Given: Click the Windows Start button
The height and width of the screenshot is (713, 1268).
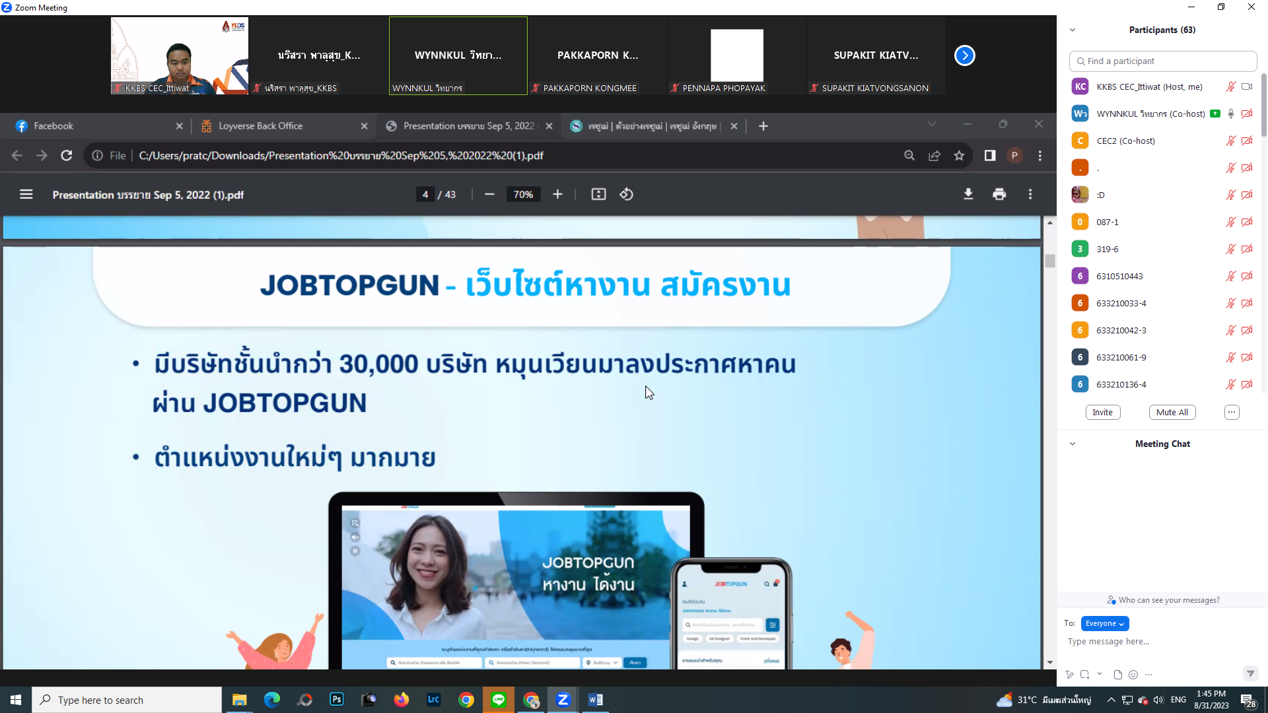Looking at the screenshot, I should 16,700.
